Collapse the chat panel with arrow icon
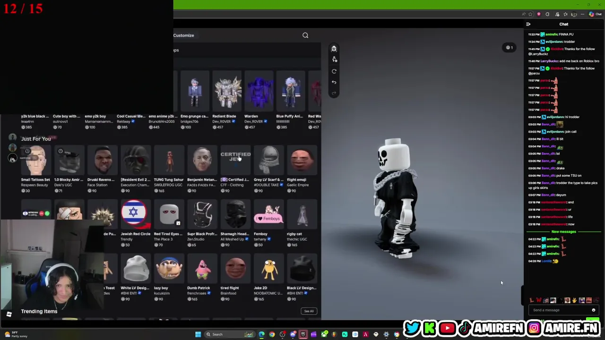 (x=528, y=24)
